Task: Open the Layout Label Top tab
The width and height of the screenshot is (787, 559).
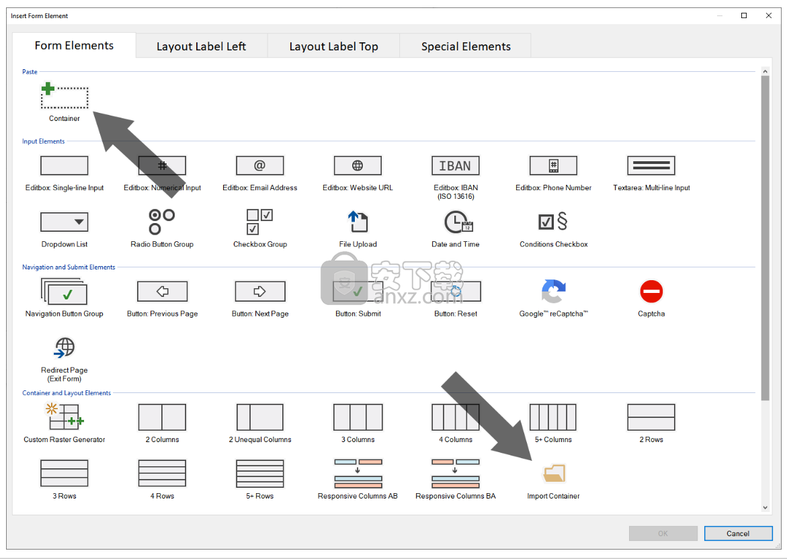Action: (334, 46)
